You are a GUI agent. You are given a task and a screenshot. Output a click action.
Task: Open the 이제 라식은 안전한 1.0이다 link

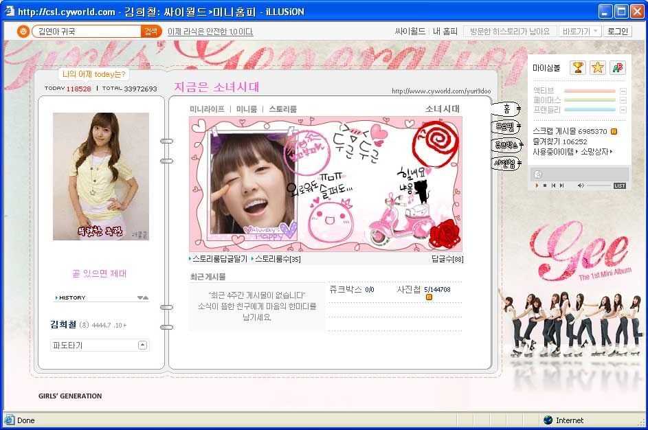210,32
